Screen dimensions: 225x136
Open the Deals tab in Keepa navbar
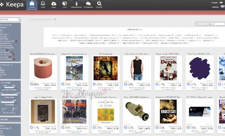pos(32,5)
